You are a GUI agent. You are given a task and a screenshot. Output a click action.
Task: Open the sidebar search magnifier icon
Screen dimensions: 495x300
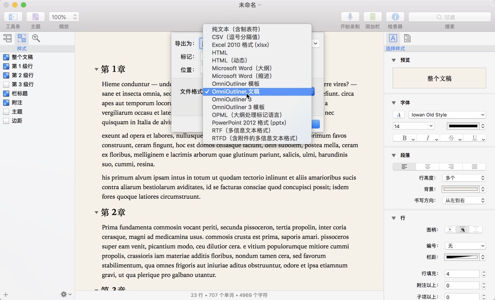pyautogui.click(x=36, y=38)
